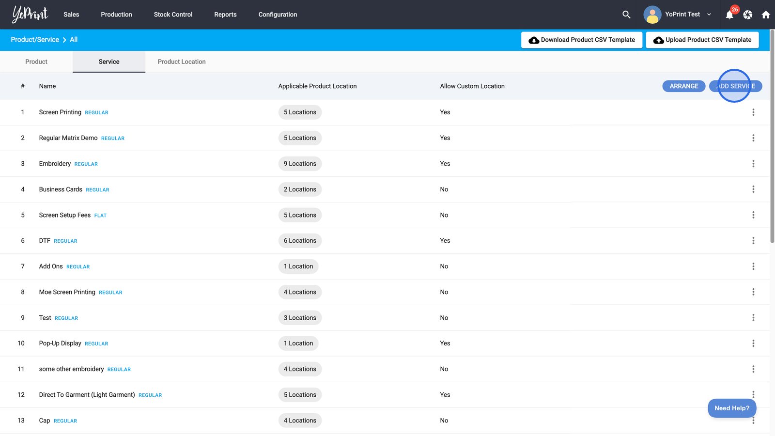Open the Stock Control menu

pyautogui.click(x=173, y=15)
